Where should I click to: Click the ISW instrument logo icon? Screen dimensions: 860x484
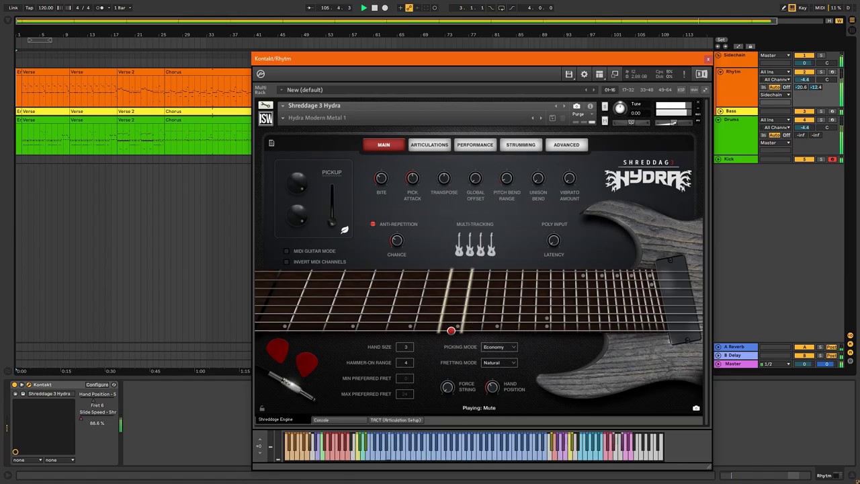pos(265,118)
